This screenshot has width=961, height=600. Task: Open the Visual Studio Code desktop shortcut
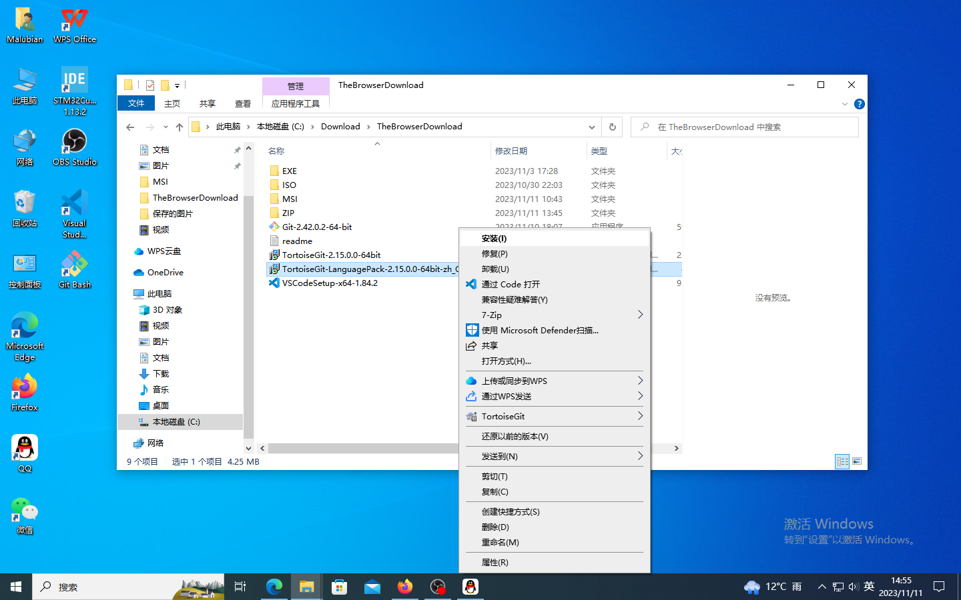click(75, 214)
